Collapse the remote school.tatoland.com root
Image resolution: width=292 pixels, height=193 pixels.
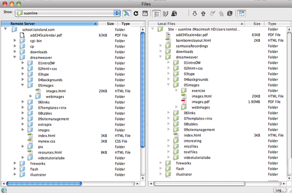(6, 29)
